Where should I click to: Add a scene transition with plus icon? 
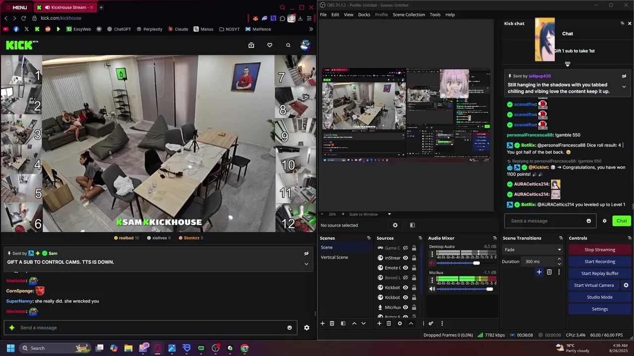point(539,272)
